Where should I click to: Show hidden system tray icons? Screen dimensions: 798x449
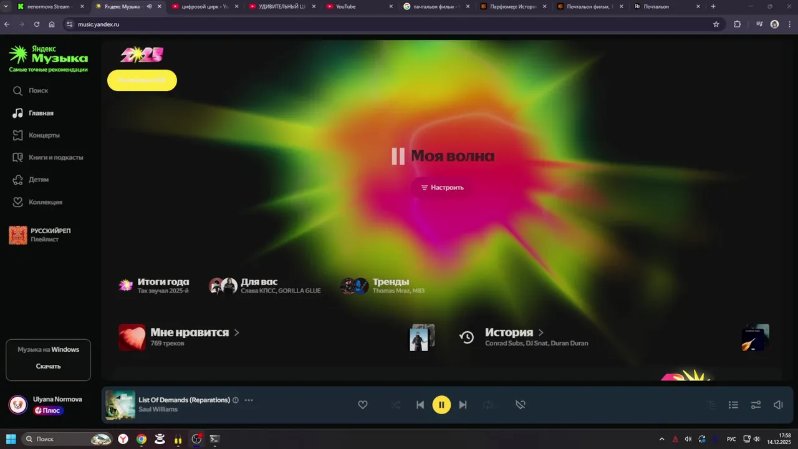tap(662, 439)
